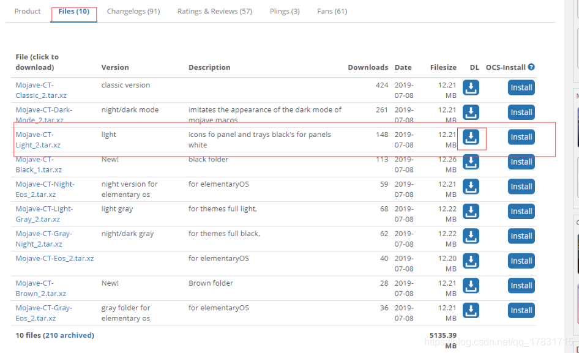Viewport: 579px width, 353px height.
Task: Open Mojave-CT-Black_1.tar.xz file link
Action: [x=39, y=165]
